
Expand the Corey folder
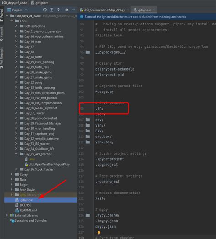(x=11, y=174)
